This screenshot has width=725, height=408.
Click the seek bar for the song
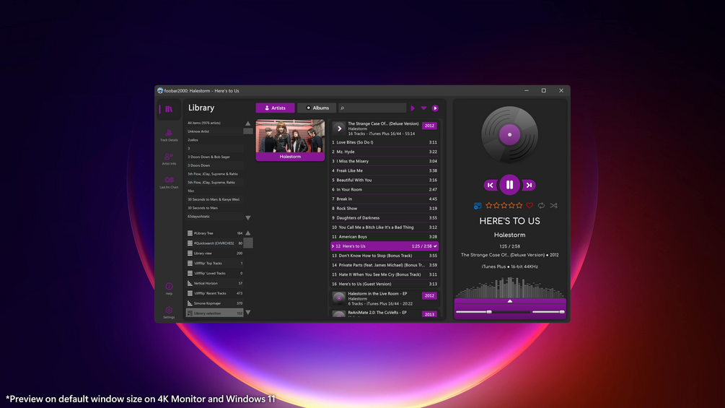tap(493, 312)
